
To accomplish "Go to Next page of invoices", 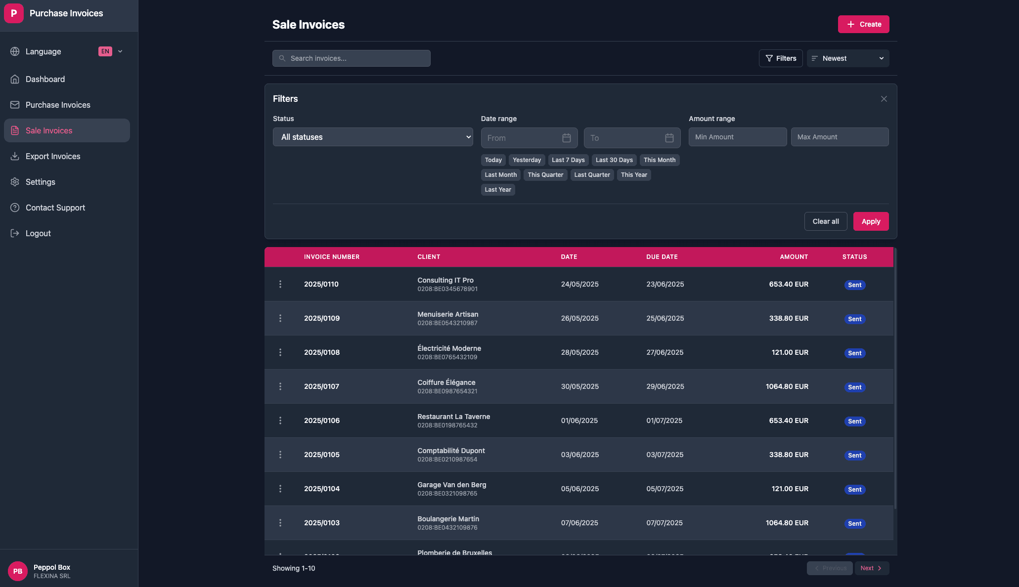I will [x=872, y=568].
